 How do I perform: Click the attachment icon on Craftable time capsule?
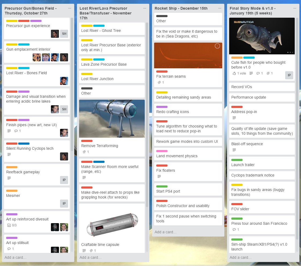coord(91,251)
